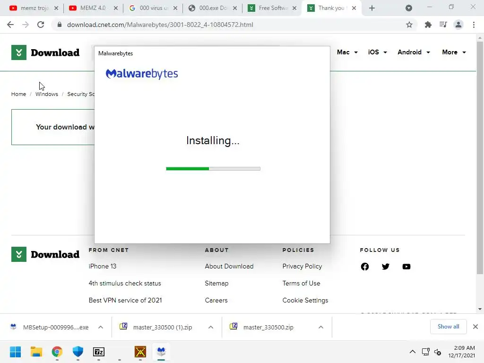Open iPhone 13 footer link
This screenshot has height=363, width=484.
[x=103, y=266]
